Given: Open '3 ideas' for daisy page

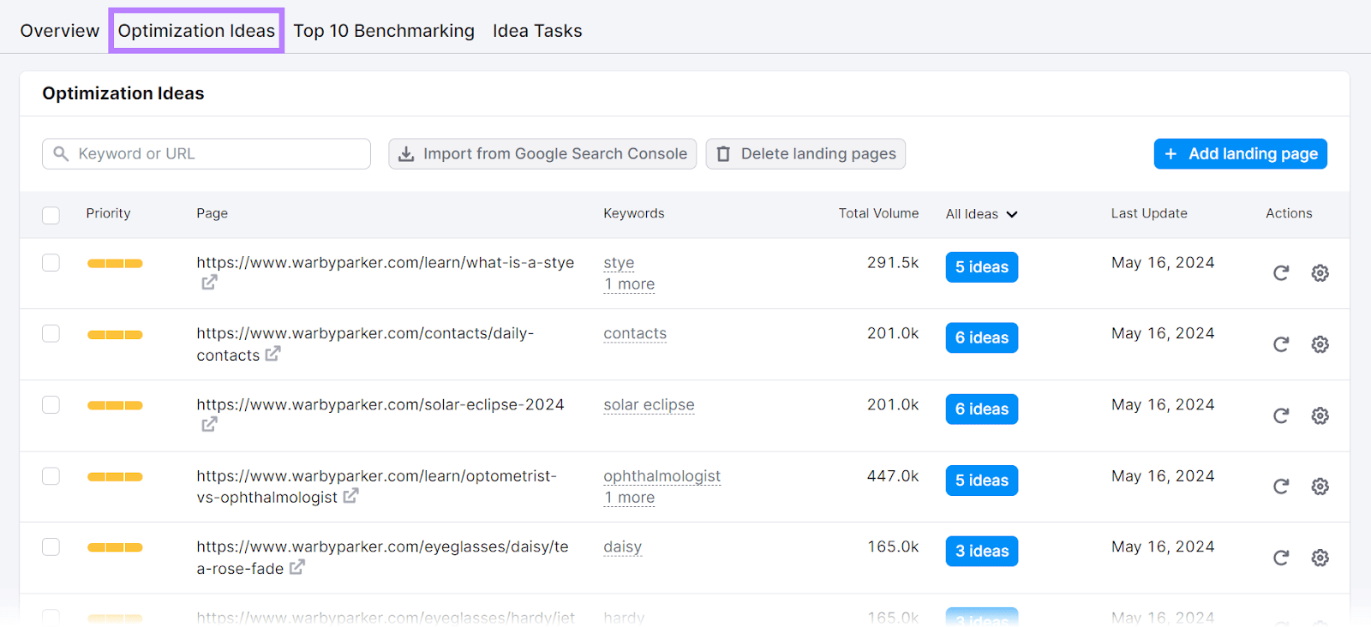Looking at the screenshot, I should [982, 552].
